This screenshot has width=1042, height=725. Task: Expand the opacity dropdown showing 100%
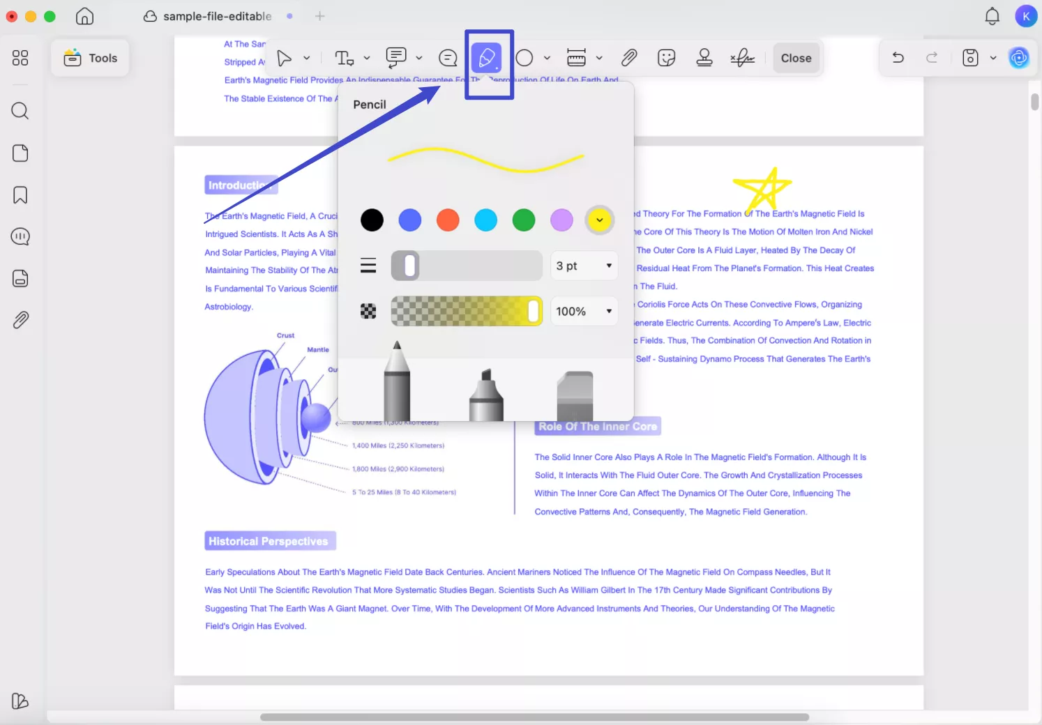pos(584,311)
